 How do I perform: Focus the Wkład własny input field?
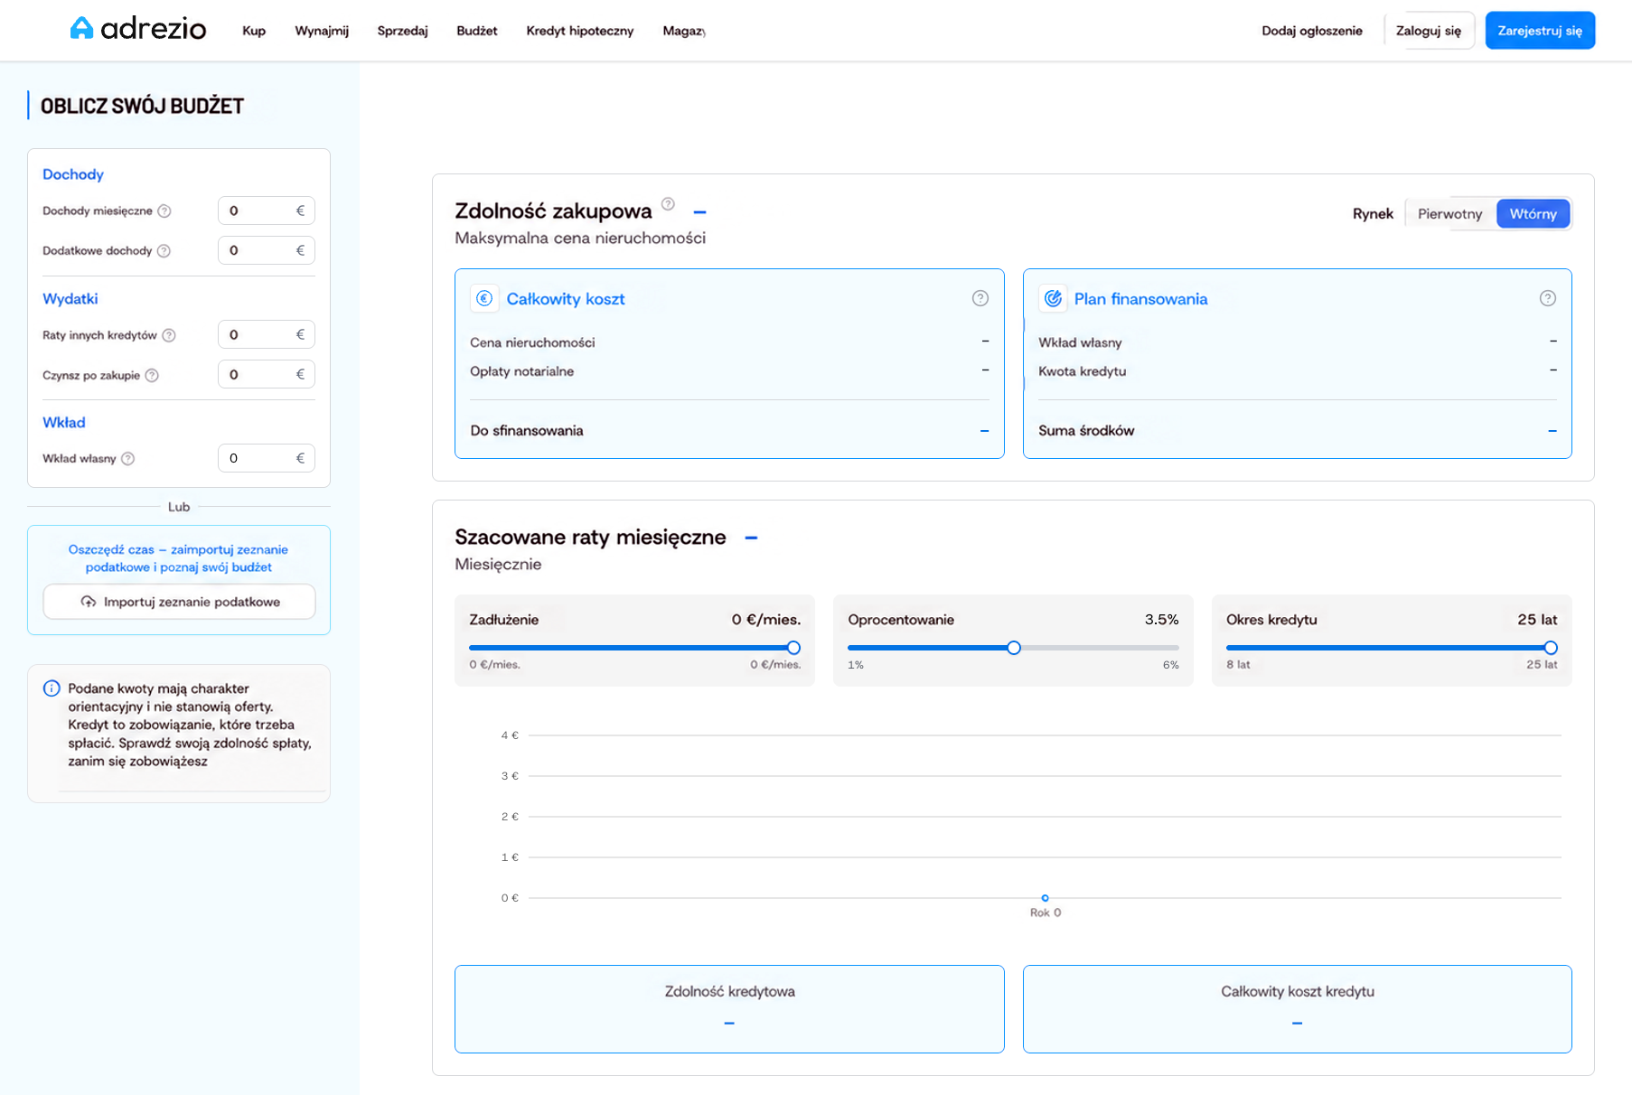267,458
